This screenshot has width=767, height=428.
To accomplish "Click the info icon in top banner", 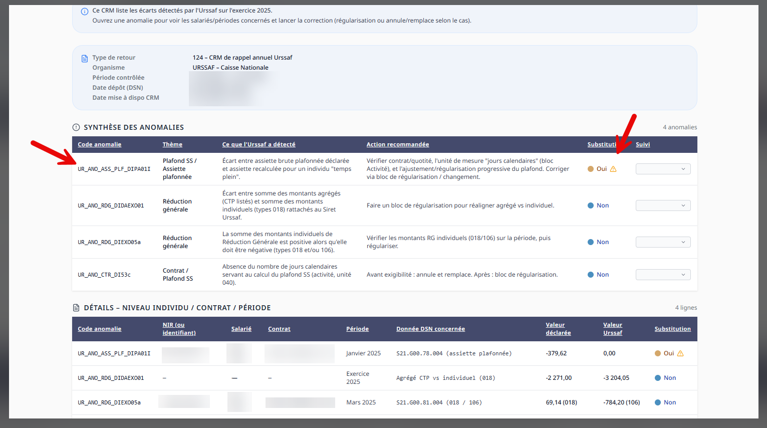I will coord(85,12).
